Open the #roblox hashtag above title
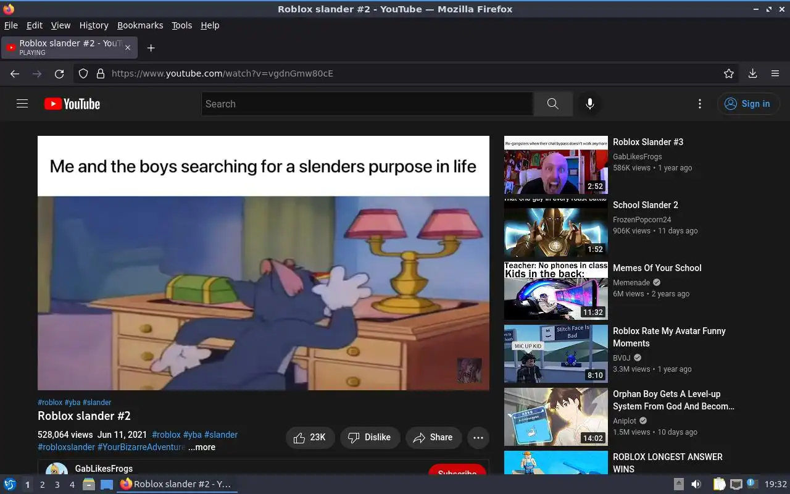 pos(50,403)
